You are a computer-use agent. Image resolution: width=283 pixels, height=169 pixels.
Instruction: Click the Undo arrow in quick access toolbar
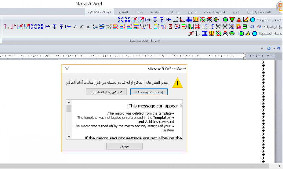pyautogui.click(x=278, y=48)
